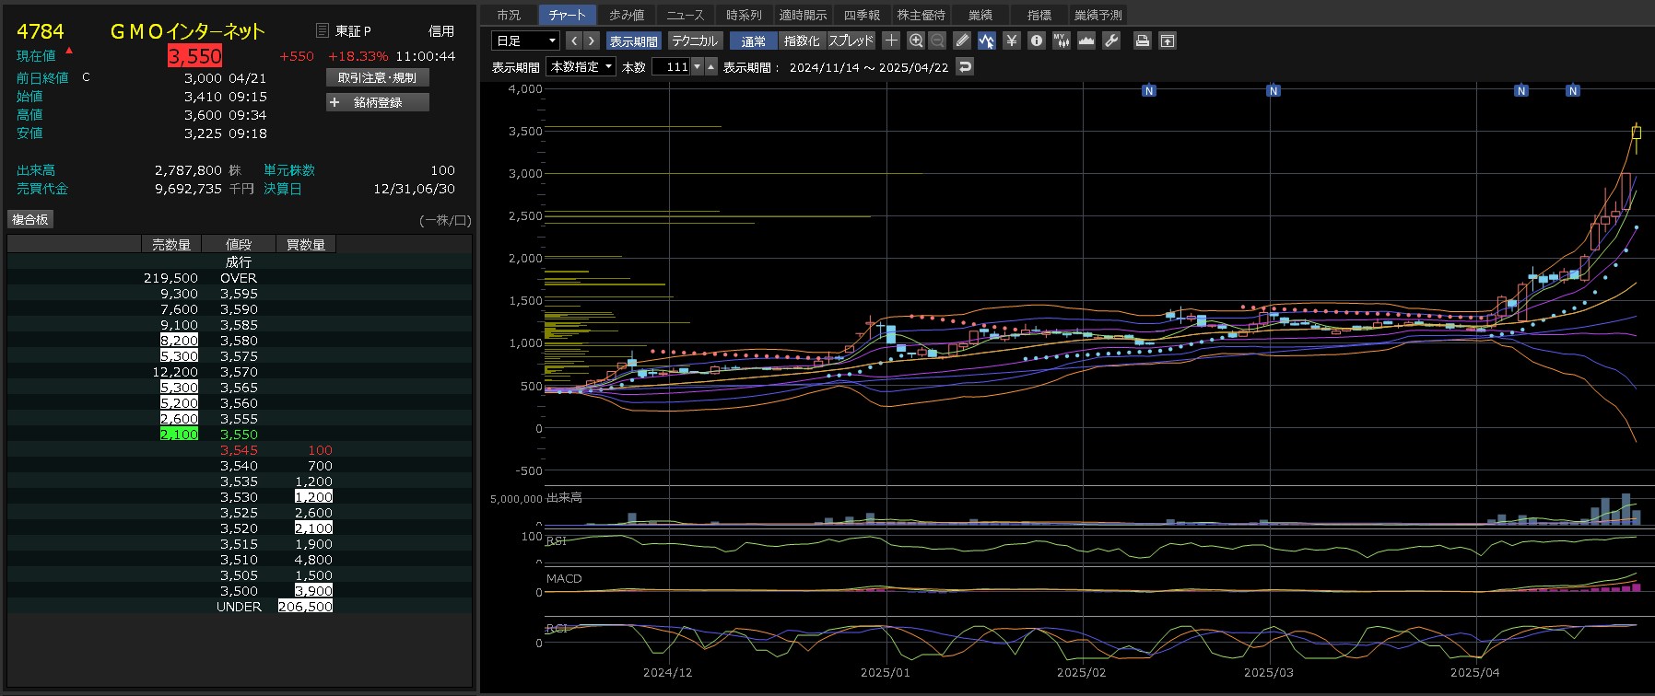1655x696 pixels.
Task: Open the 歩み値 tab
Action: (x=627, y=15)
